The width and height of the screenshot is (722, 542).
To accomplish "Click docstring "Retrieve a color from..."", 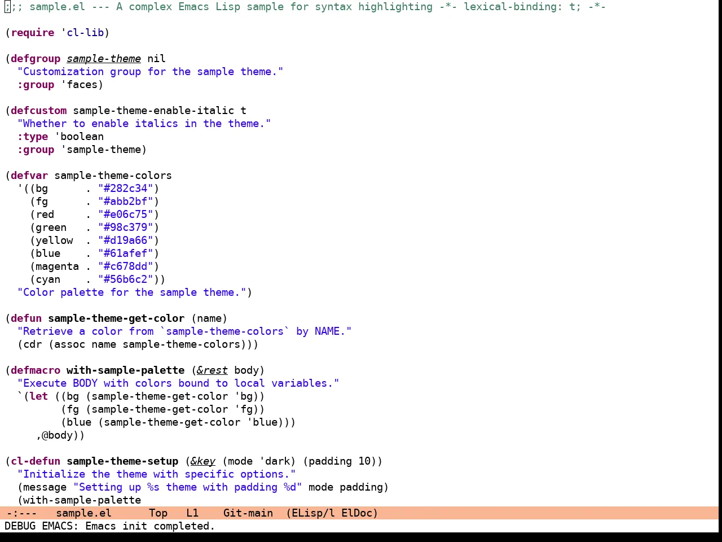I will [x=184, y=331].
